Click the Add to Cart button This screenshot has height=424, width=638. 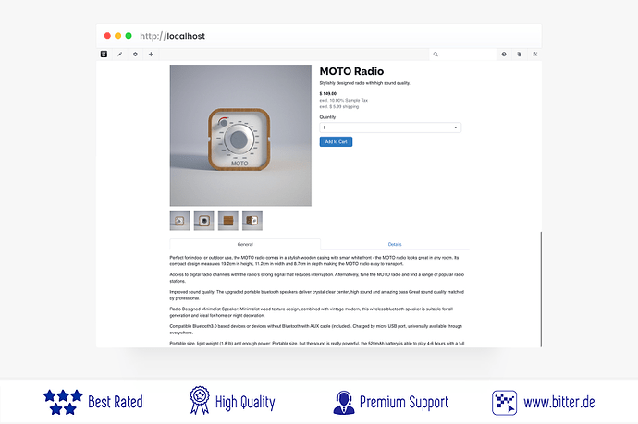[x=336, y=142]
